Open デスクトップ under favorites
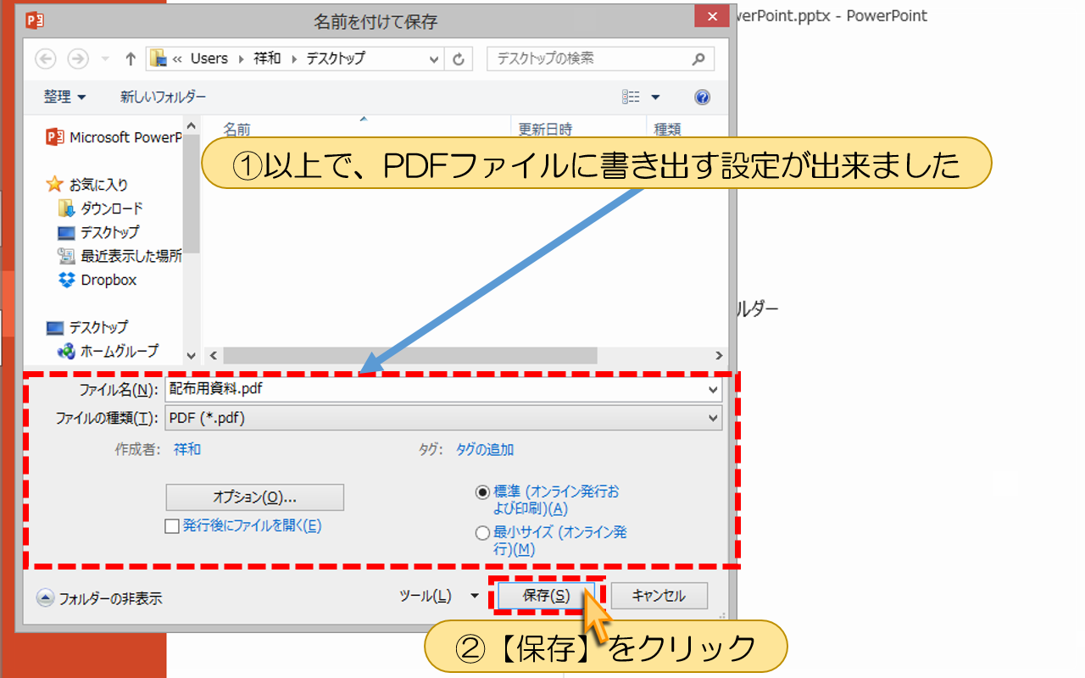Viewport: 1085px width, 678px height. tap(99, 232)
